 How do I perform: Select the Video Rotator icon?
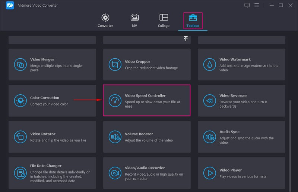click(20, 137)
